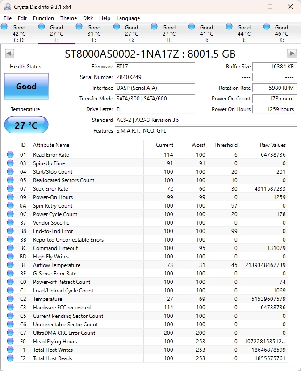Screen dimensions: 301x371
Task: Click status orb of Spin-Up Time row
Action: (x=10, y=163)
